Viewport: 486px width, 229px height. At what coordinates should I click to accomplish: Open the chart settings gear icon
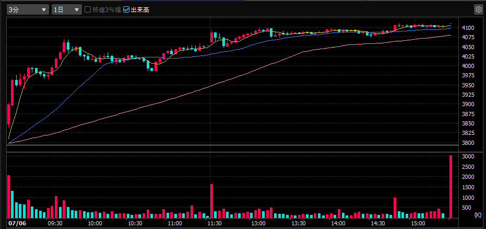(478, 9)
